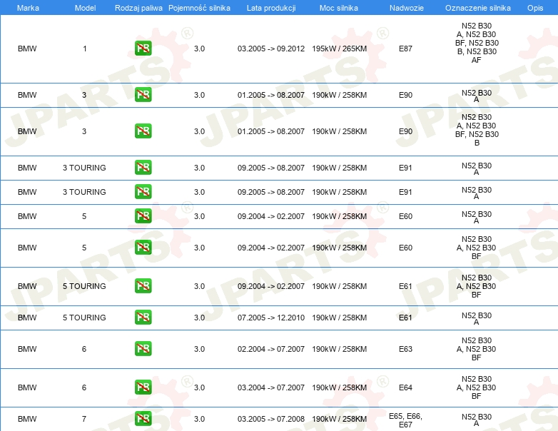The height and width of the screenshot is (431, 558).
Task: Click petrol fuel icon in BMW 1 E87 row
Action: tap(143, 49)
